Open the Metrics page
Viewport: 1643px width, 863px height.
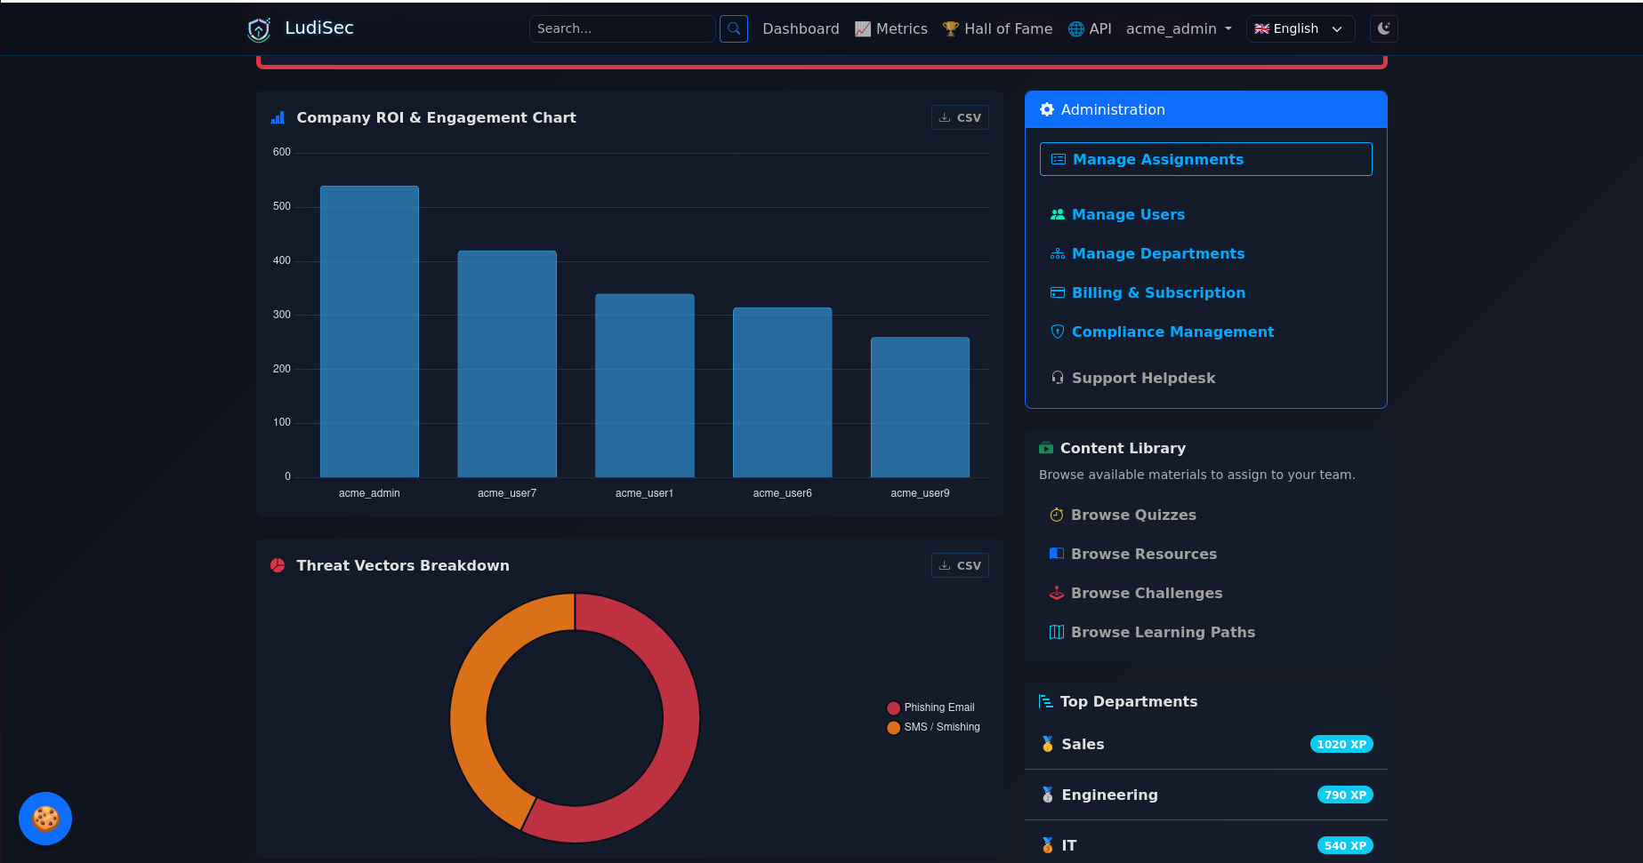pos(890,28)
